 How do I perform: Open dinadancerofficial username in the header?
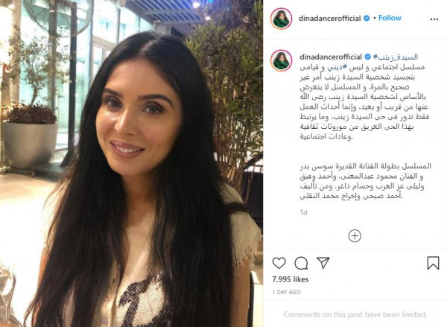click(329, 18)
